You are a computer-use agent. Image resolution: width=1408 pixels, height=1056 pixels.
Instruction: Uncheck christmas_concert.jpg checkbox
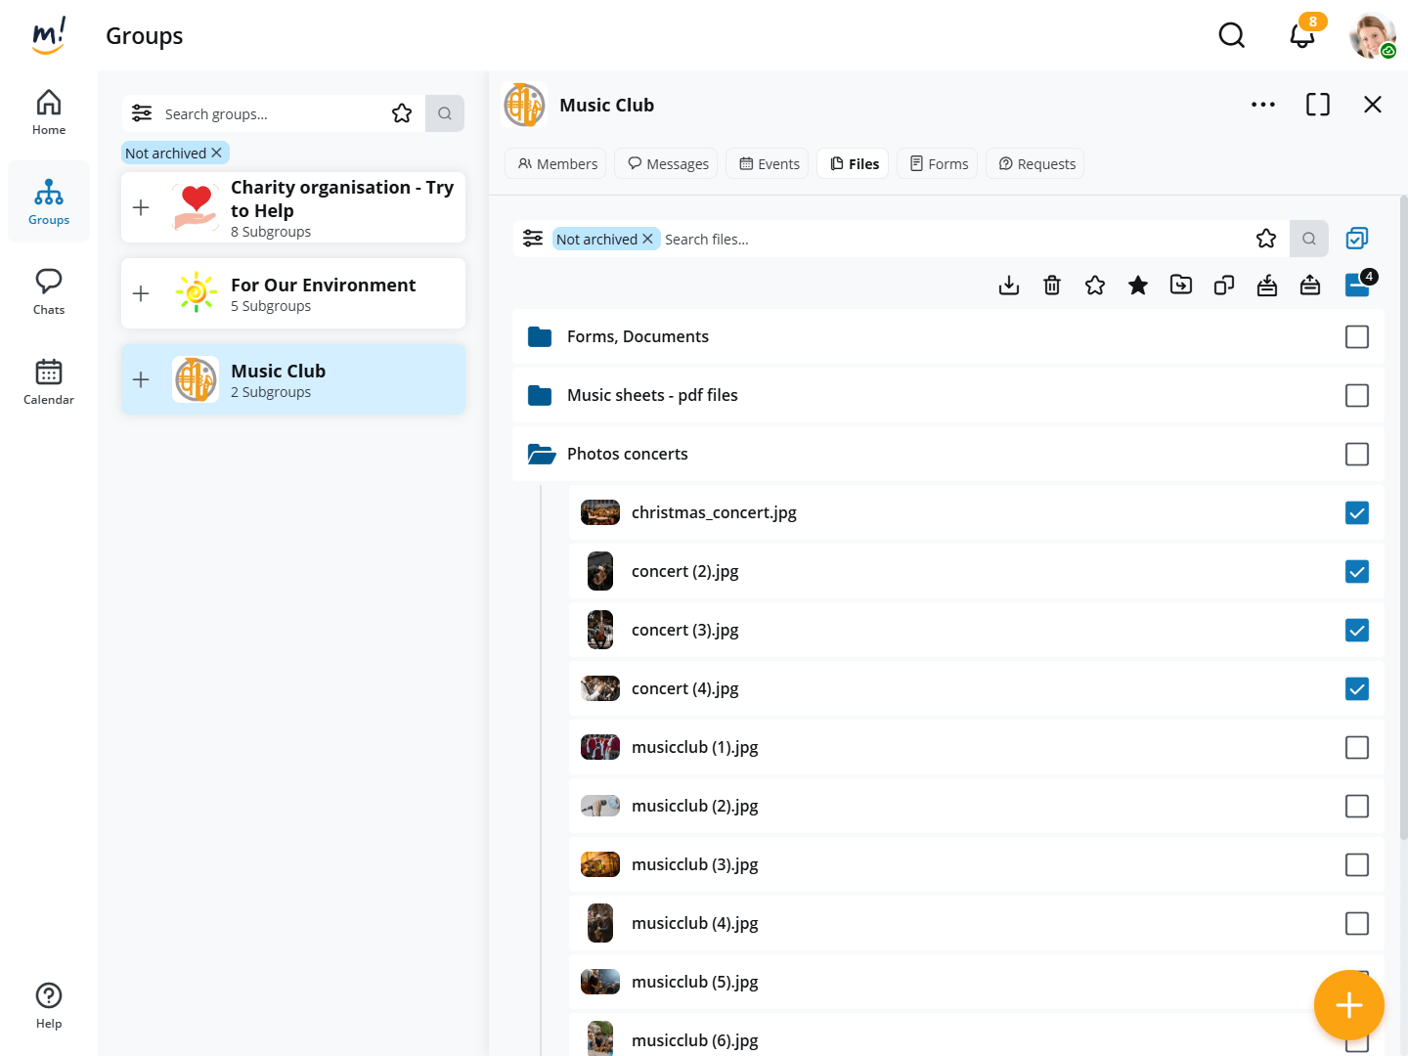[x=1357, y=513]
